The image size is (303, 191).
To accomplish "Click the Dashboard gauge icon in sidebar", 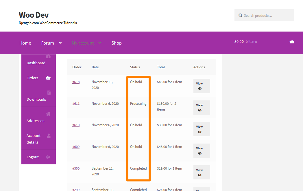I will [48, 56].
